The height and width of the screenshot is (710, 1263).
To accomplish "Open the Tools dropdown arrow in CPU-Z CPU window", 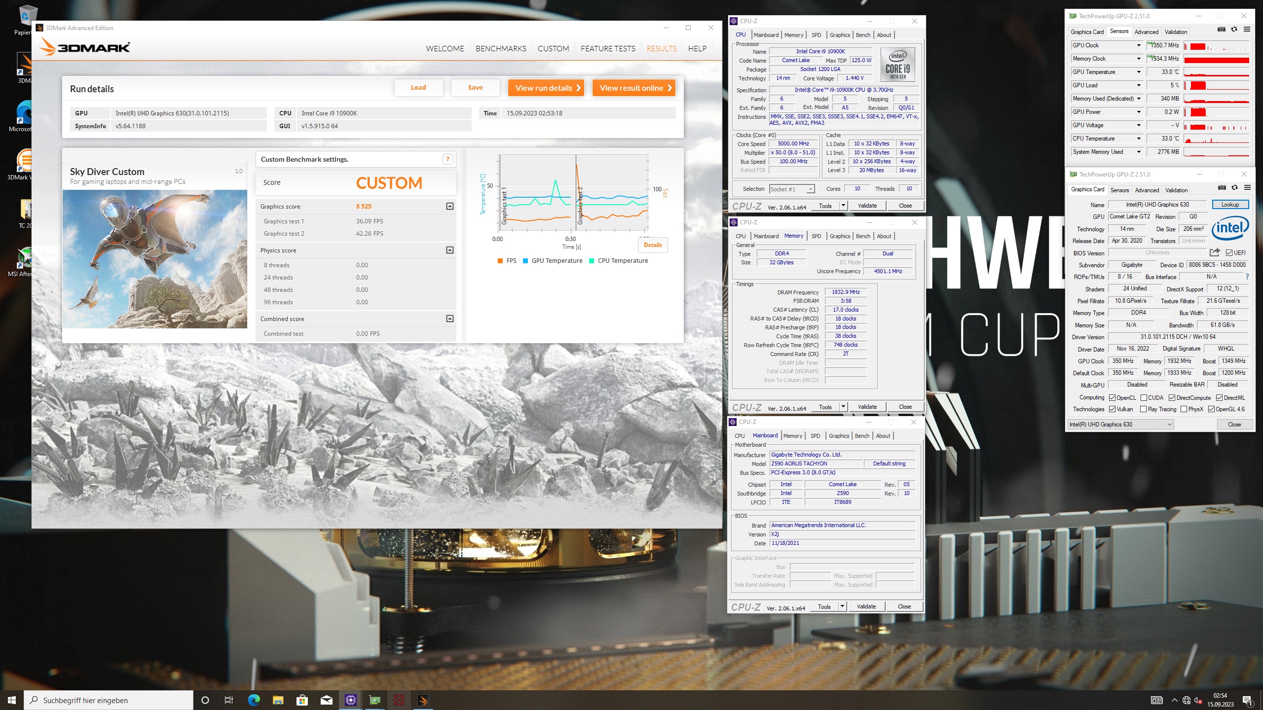I will tap(843, 206).
